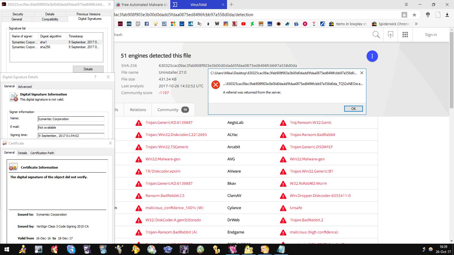Image resolution: width=454 pixels, height=255 pixels.
Task: Open the 'mb' bookmark icon
Action: [129, 24]
